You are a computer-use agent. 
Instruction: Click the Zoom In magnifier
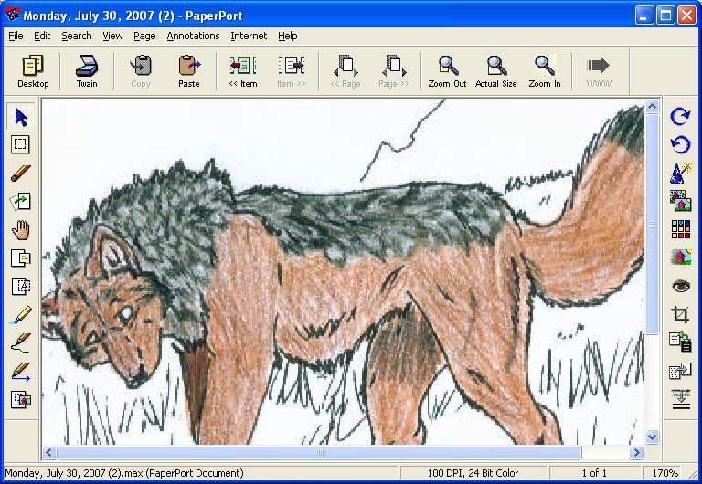545,71
